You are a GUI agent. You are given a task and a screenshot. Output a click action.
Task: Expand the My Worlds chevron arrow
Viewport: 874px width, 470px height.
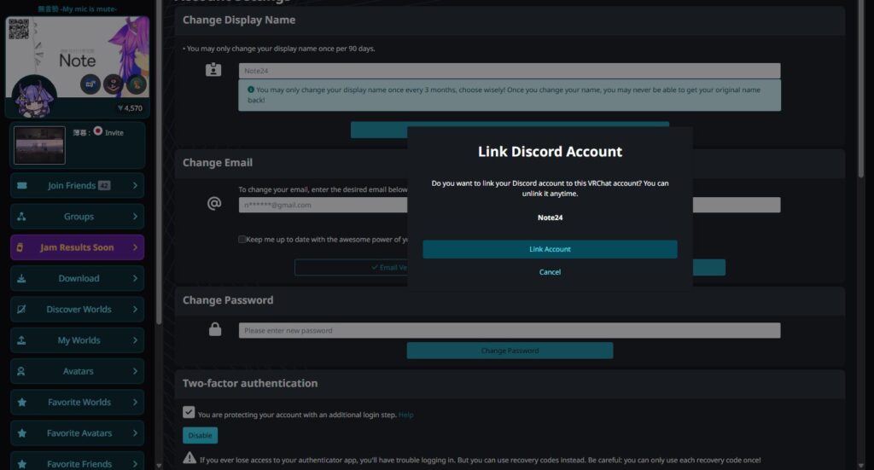click(x=135, y=340)
